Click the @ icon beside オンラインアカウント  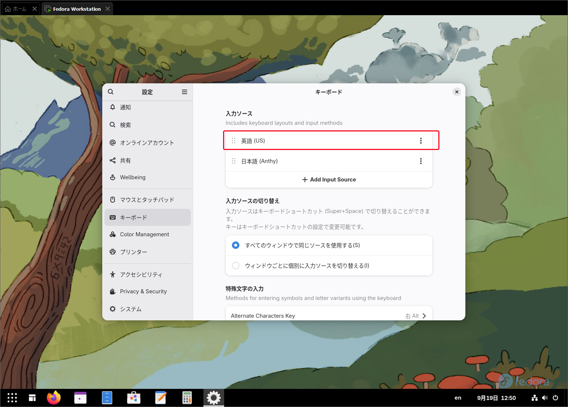(113, 143)
